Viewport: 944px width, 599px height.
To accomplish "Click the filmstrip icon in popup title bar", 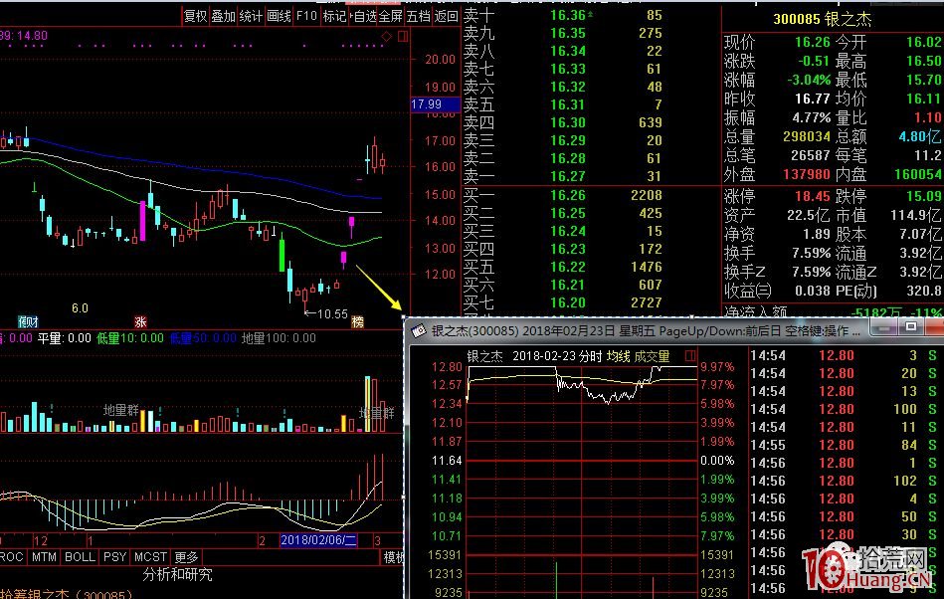I will click(x=419, y=330).
